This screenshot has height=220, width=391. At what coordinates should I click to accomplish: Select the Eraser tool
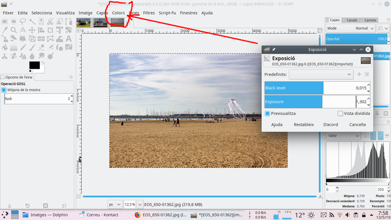click(41, 47)
